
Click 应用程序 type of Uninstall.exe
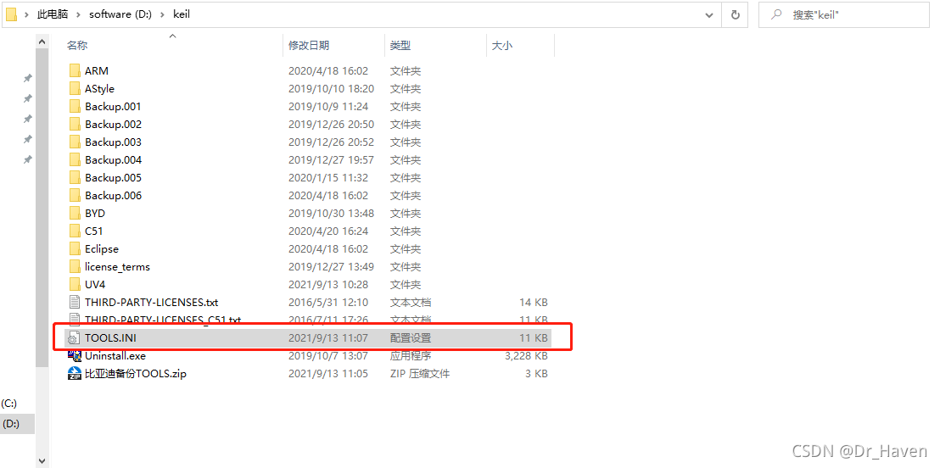pos(411,356)
